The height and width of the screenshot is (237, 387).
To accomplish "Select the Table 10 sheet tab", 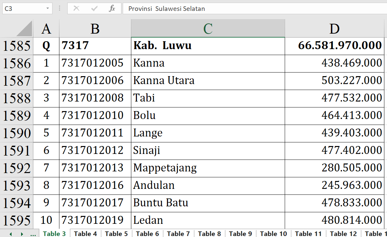I will [274, 234].
